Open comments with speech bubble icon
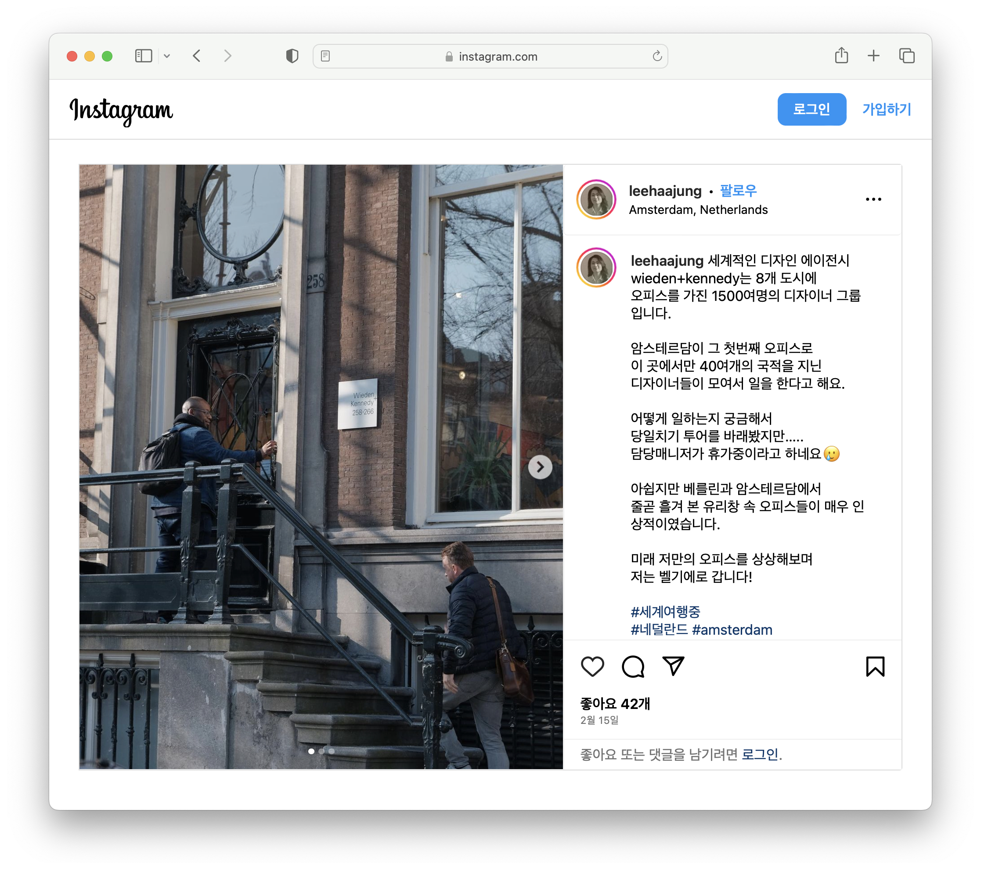 tap(632, 666)
